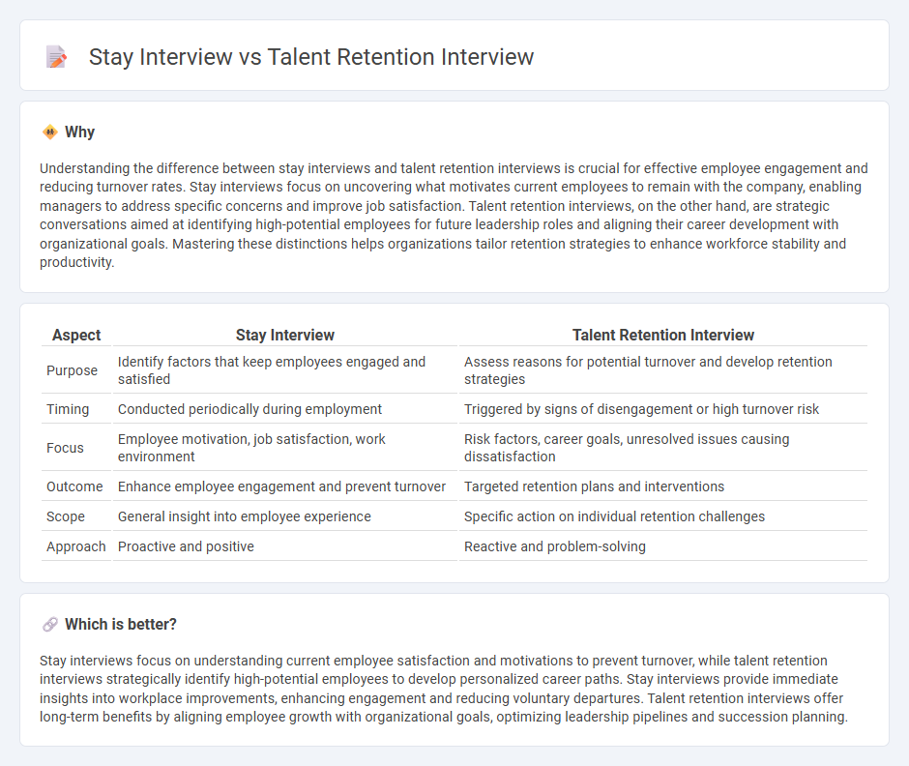Click the Which is better? heading
This screenshot has height=766, width=909.
point(121,625)
